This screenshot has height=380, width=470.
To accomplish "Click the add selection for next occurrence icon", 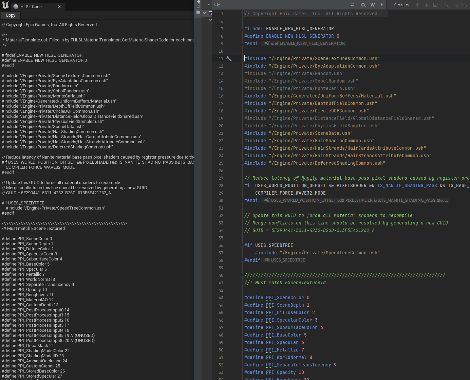I will click(447, 5).
